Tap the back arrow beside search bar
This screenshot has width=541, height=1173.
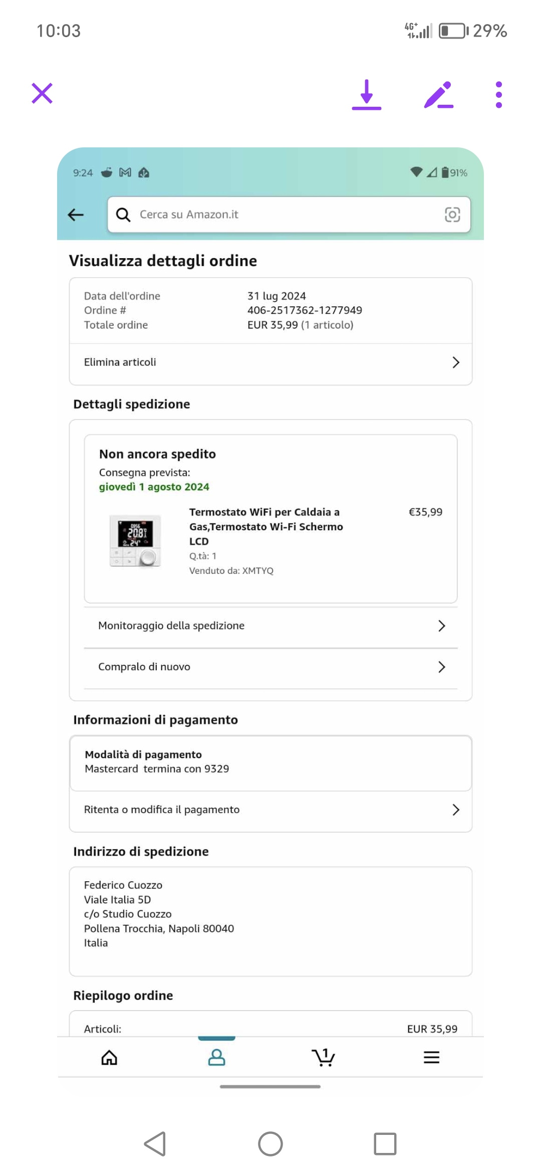pos(76,215)
